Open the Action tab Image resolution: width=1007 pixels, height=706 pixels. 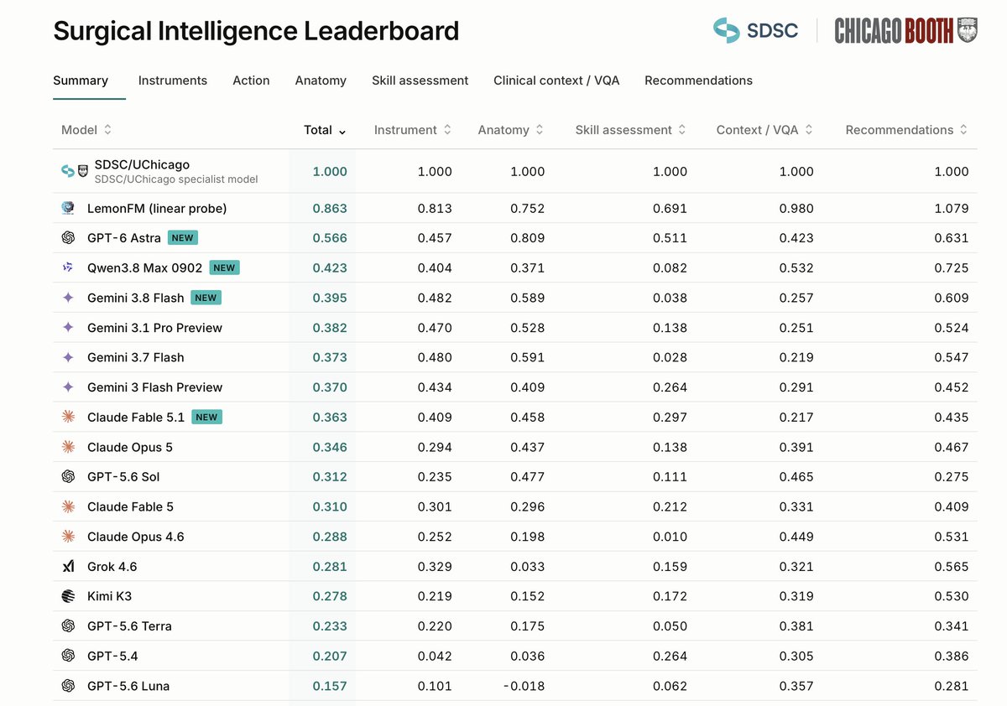[x=251, y=80]
